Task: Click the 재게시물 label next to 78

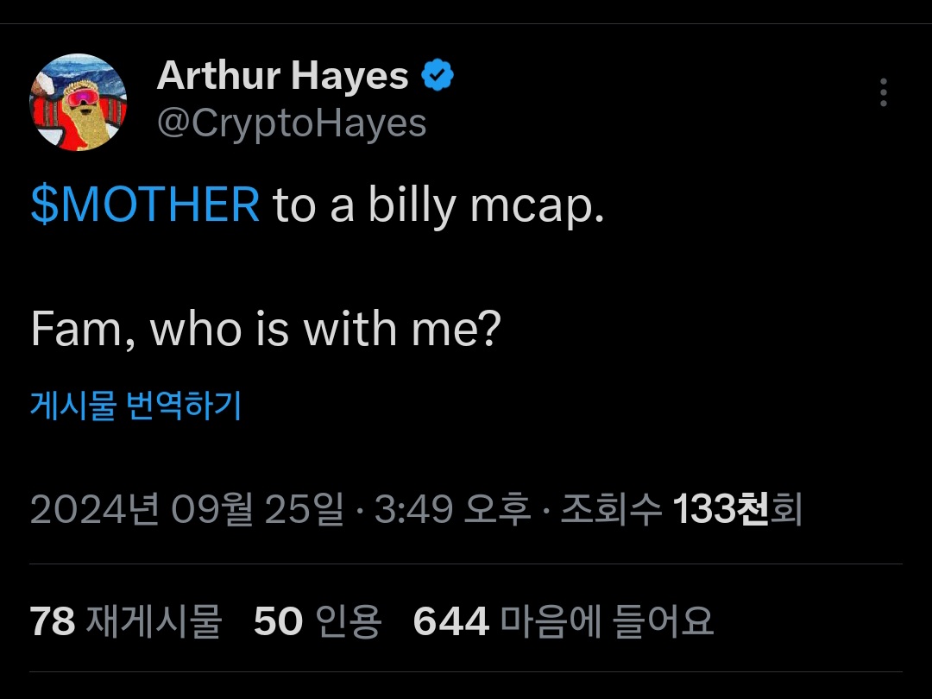Action: point(152,620)
